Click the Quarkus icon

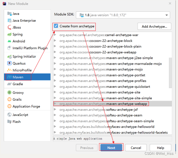click(x=9, y=63)
